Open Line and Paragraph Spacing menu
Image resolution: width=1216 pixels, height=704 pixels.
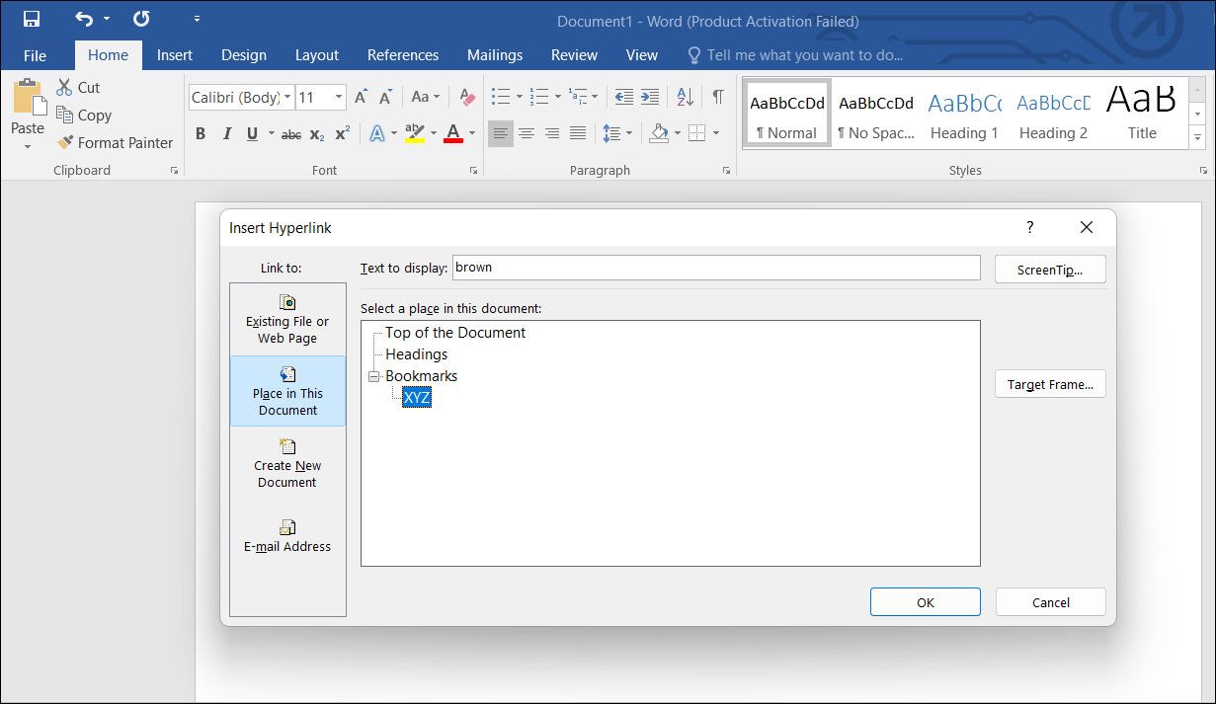pos(617,133)
